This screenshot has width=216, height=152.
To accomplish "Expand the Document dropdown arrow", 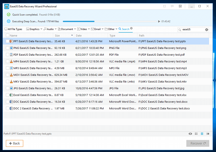I will pyautogui.click(x=75, y=29).
